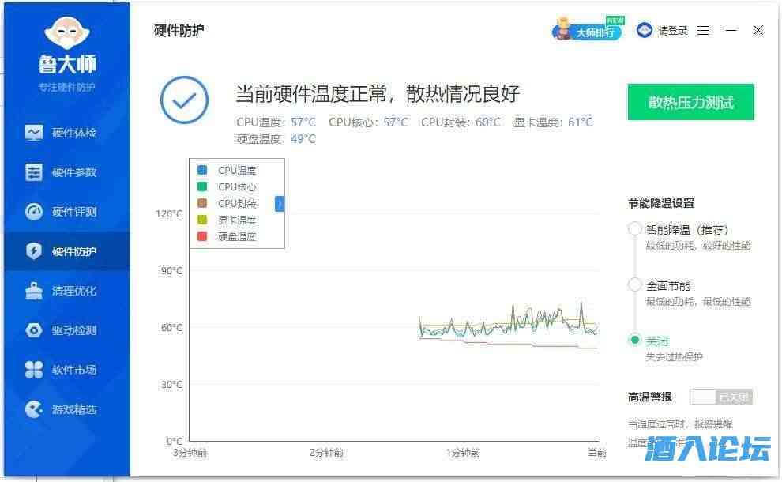Click the 硬盘温度: 49°C reading

point(276,139)
